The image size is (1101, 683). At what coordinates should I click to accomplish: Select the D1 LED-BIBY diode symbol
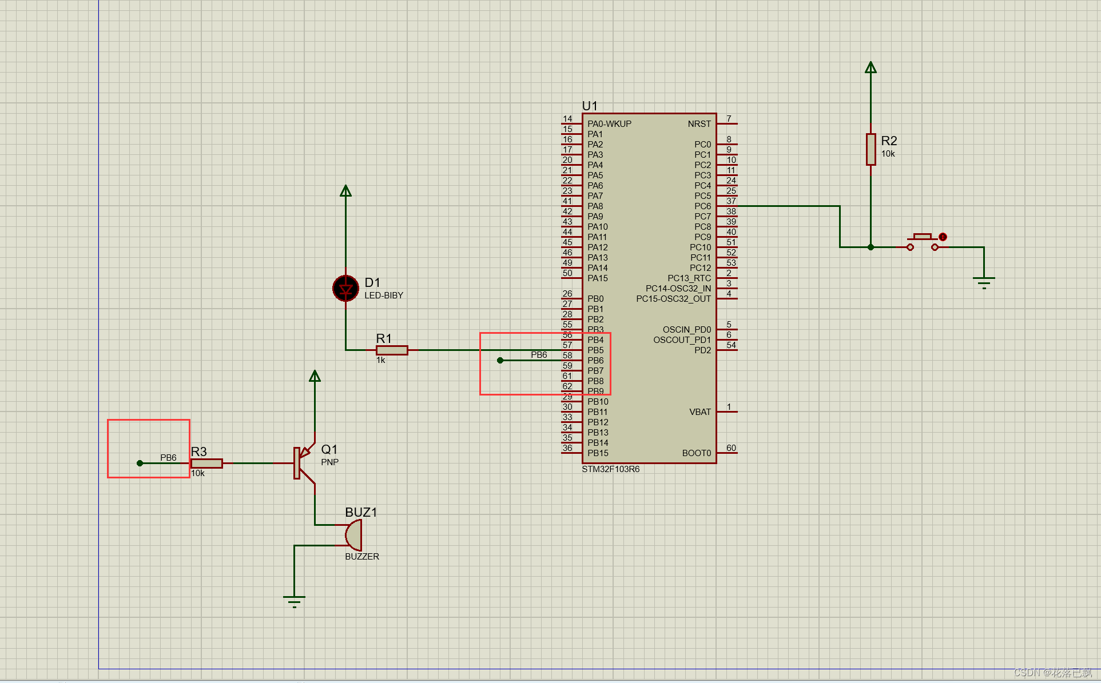[345, 289]
